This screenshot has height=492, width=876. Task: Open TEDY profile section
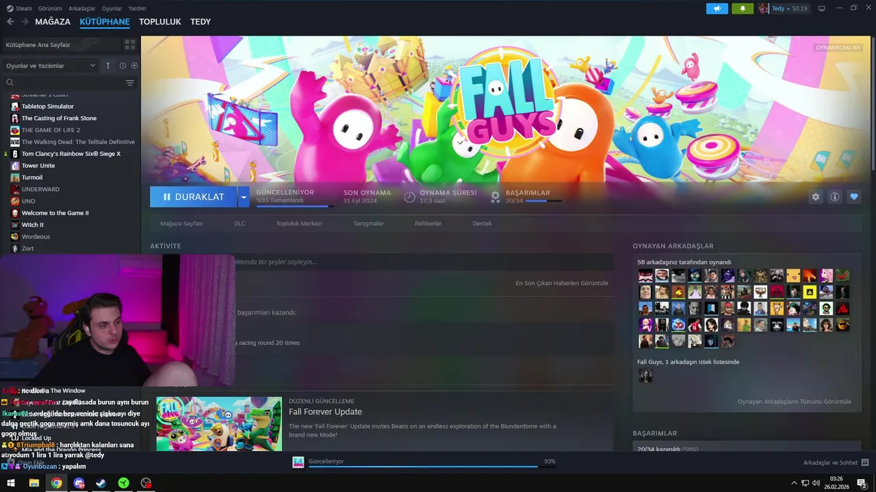pos(201,22)
